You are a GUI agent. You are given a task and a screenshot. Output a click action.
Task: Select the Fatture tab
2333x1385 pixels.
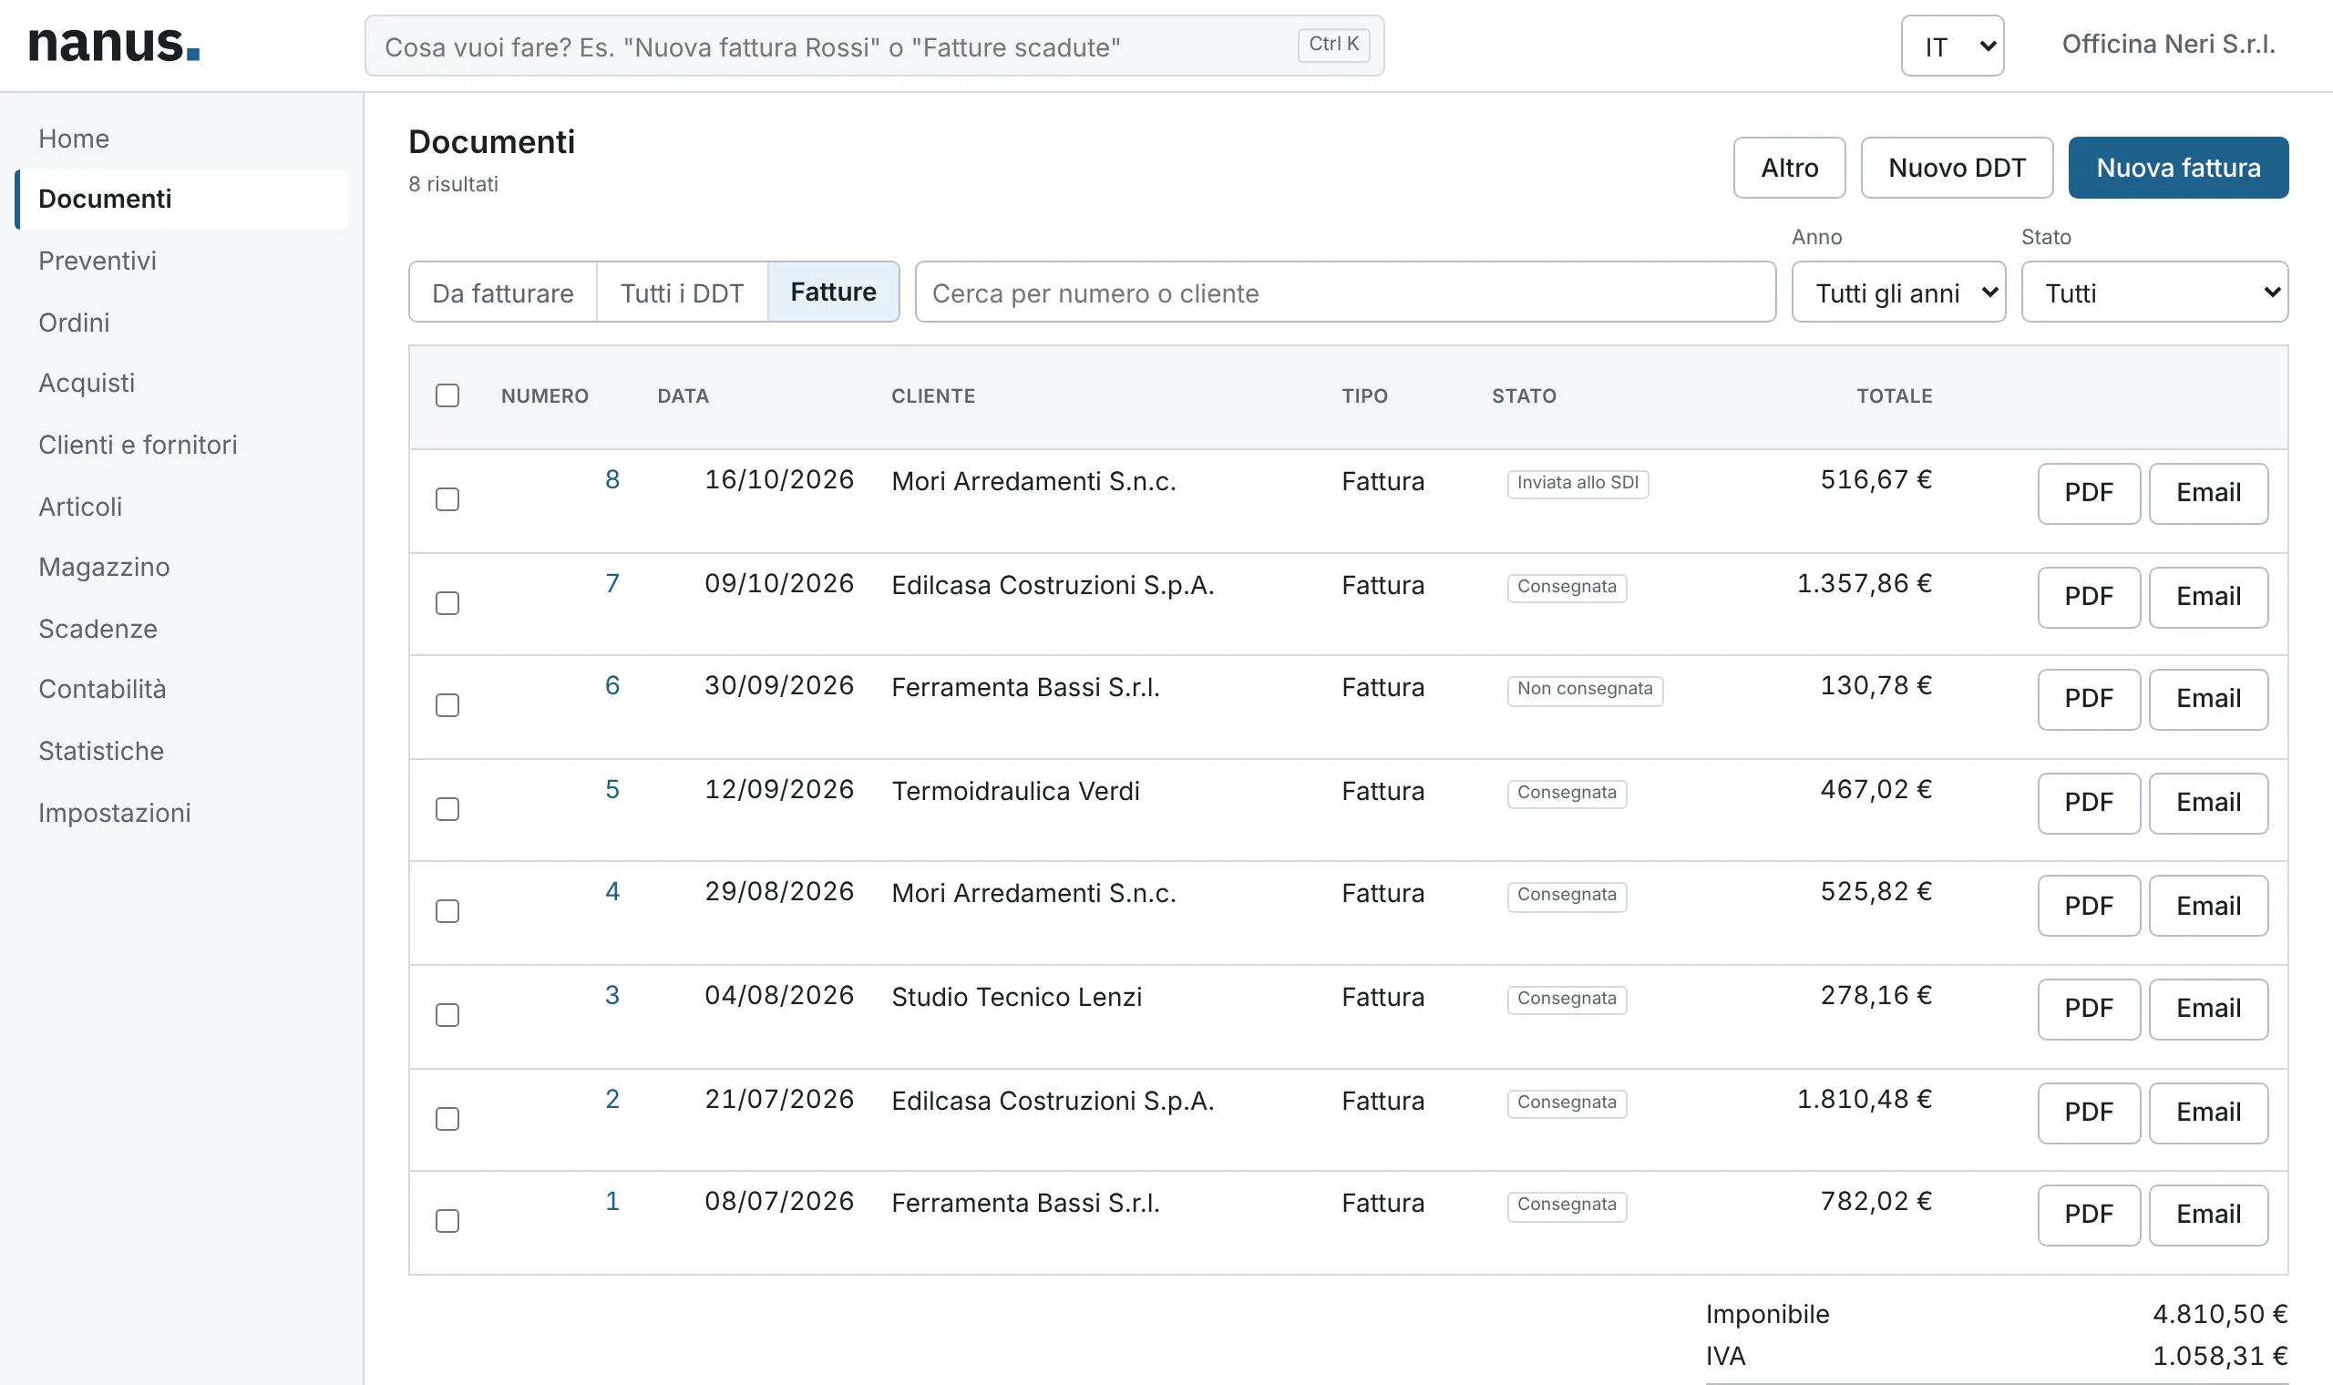(x=833, y=292)
